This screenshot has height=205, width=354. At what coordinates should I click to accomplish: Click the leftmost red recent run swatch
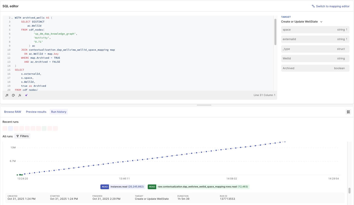(x=5, y=128)
